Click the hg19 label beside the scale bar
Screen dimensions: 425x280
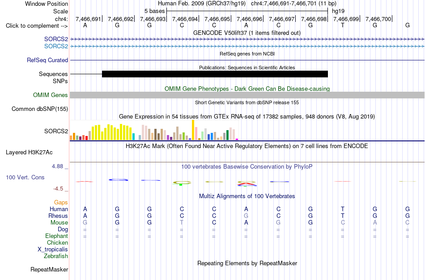pyautogui.click(x=338, y=11)
